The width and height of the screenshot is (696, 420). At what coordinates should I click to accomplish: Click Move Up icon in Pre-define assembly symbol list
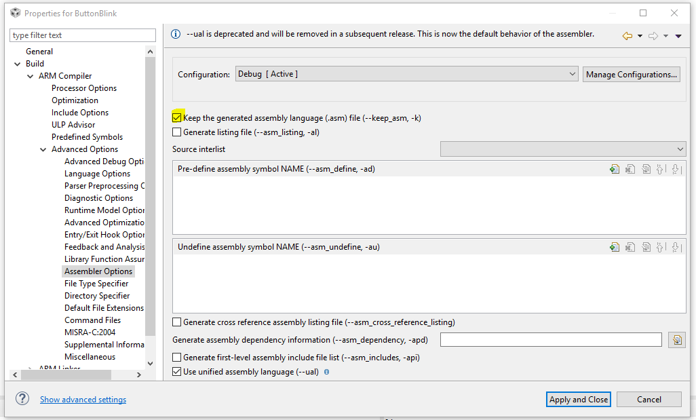click(x=661, y=169)
